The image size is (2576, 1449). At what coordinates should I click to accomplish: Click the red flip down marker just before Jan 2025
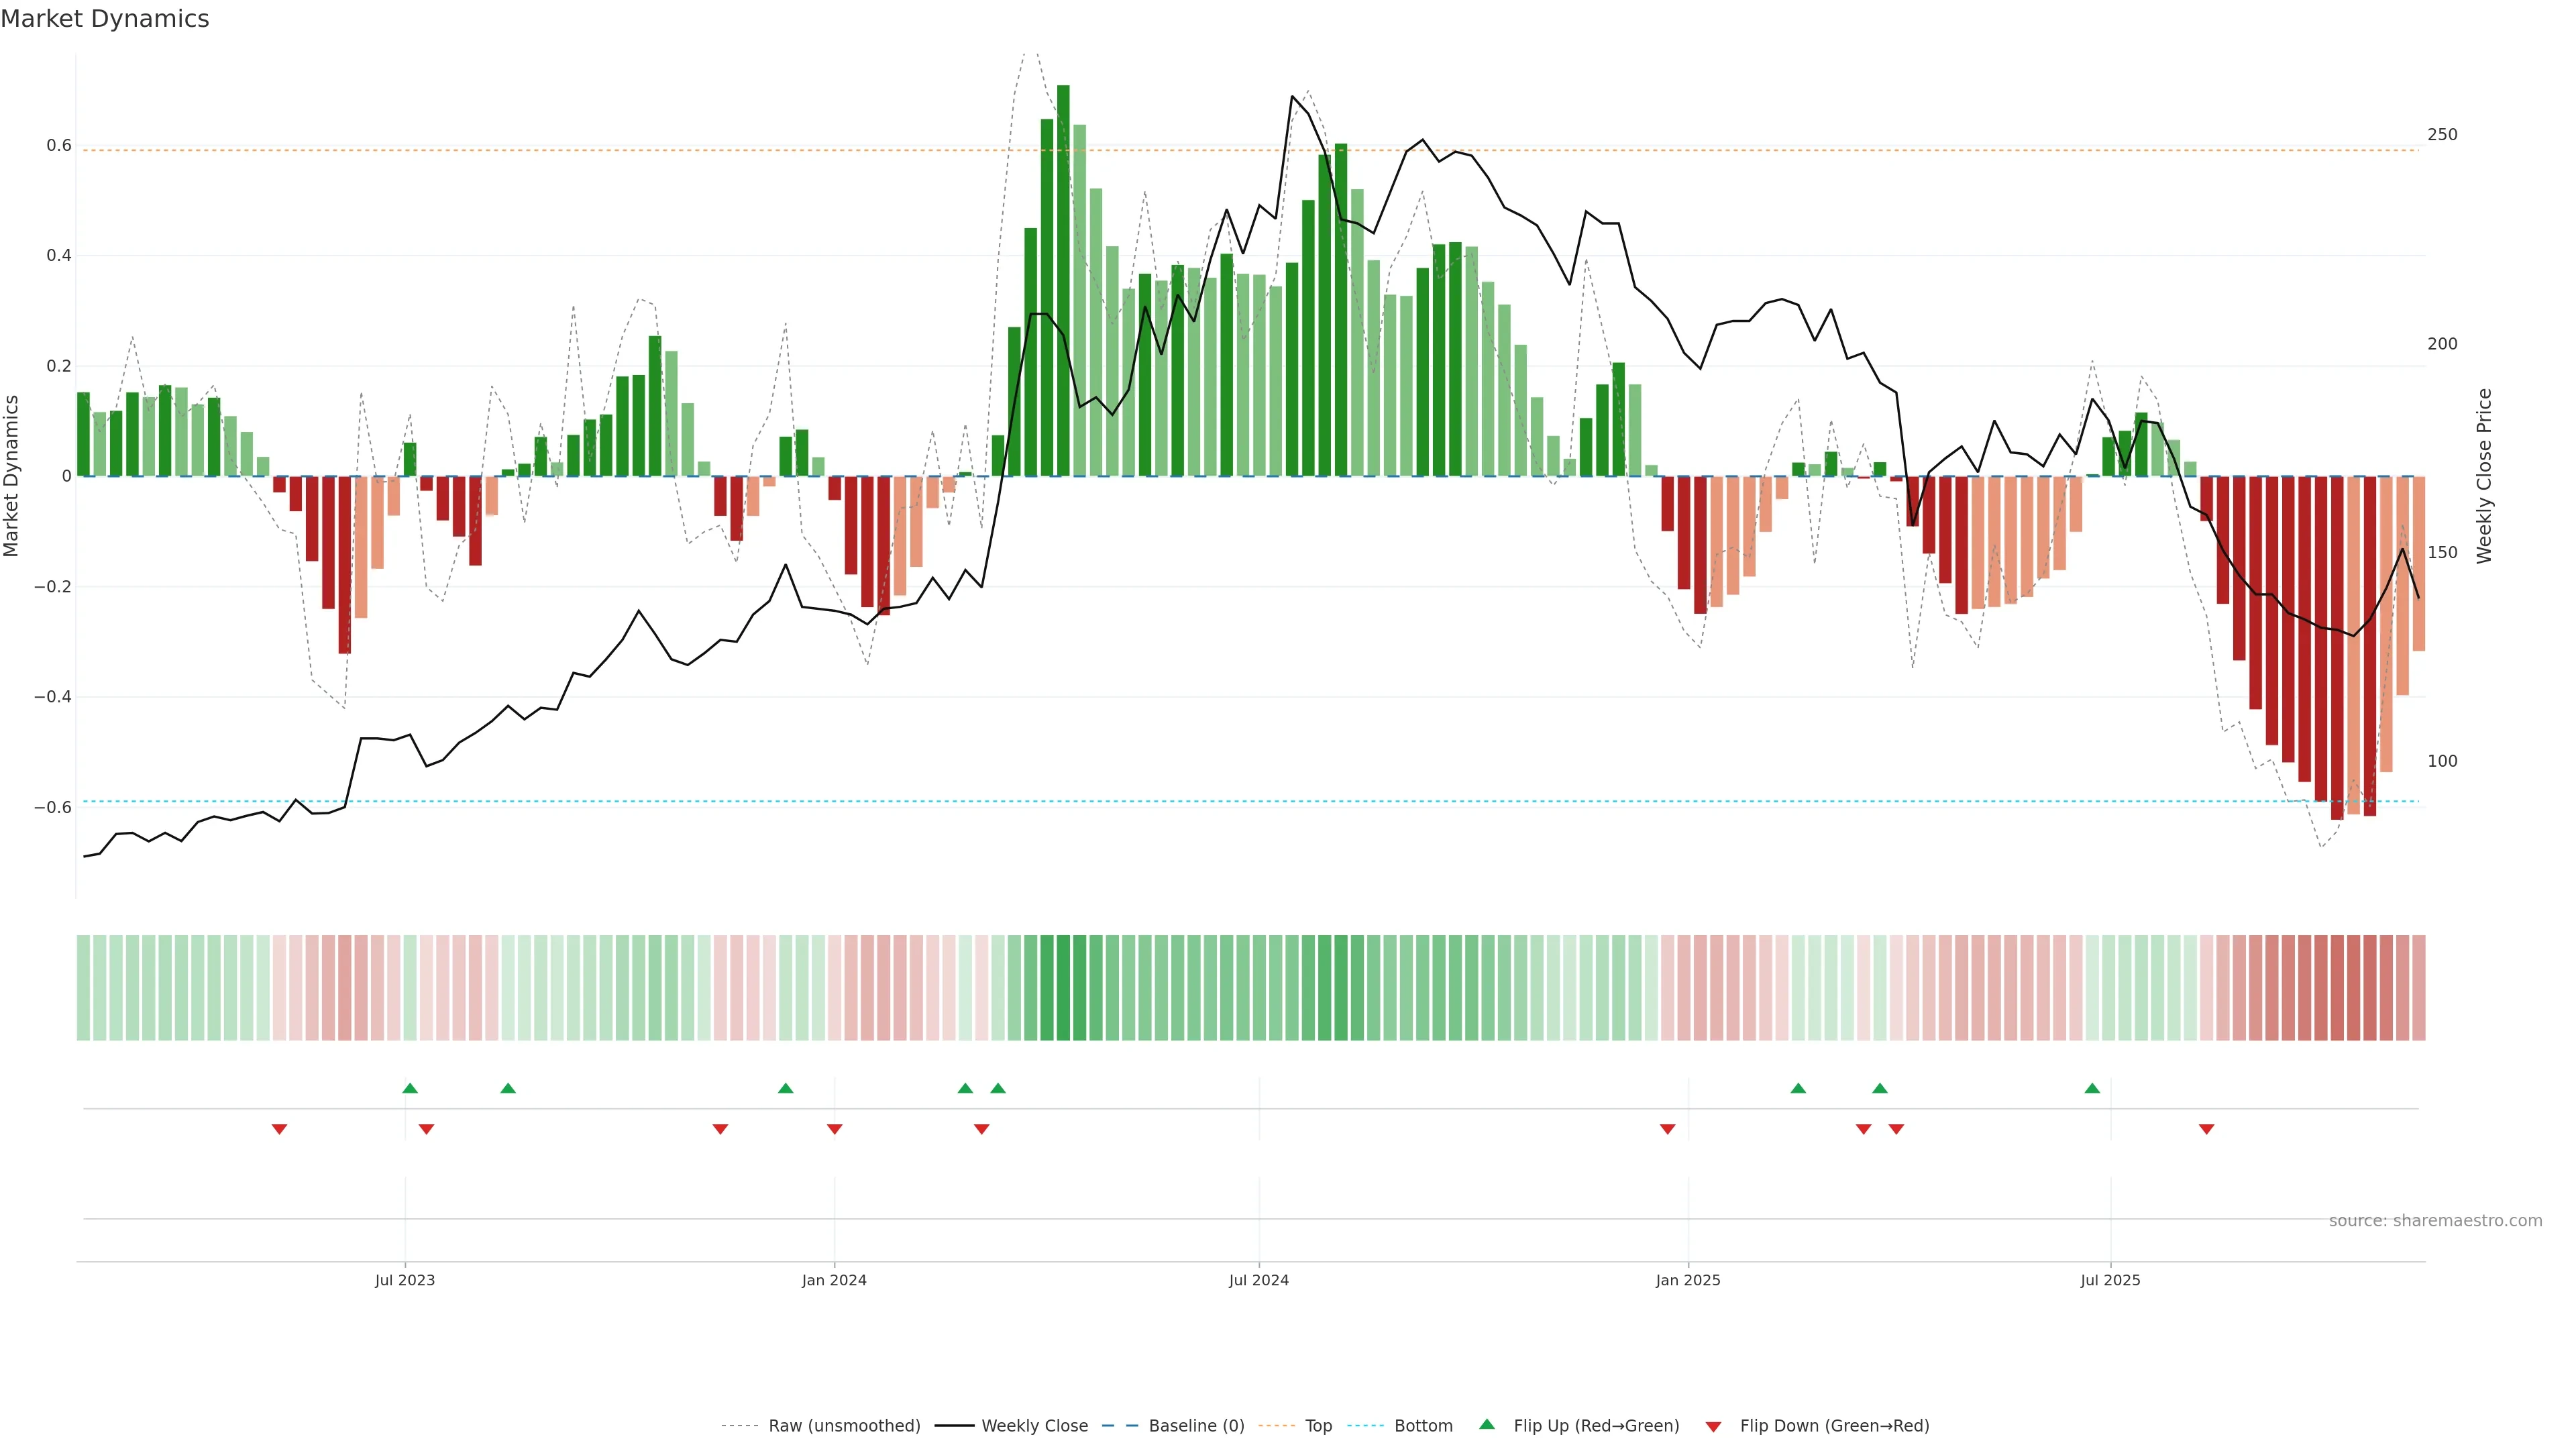pos(1667,1129)
